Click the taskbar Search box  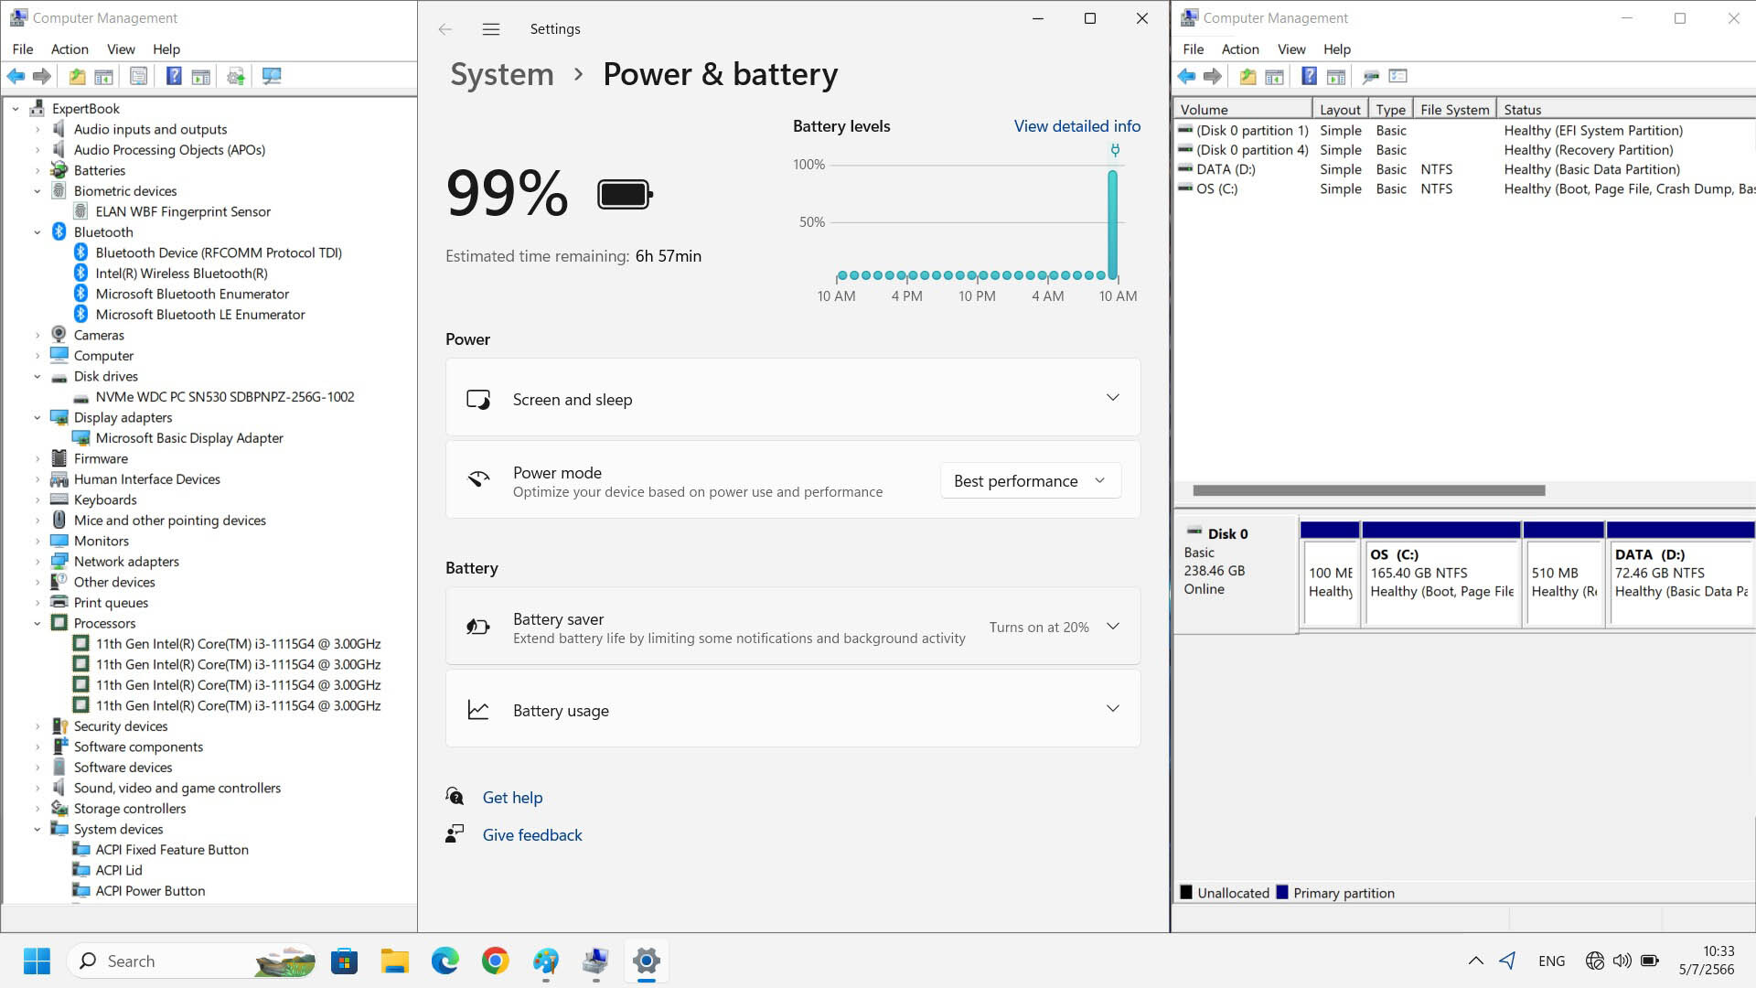pos(192,961)
